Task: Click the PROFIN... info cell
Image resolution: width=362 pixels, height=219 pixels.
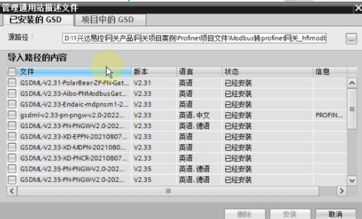Action: pos(329,115)
